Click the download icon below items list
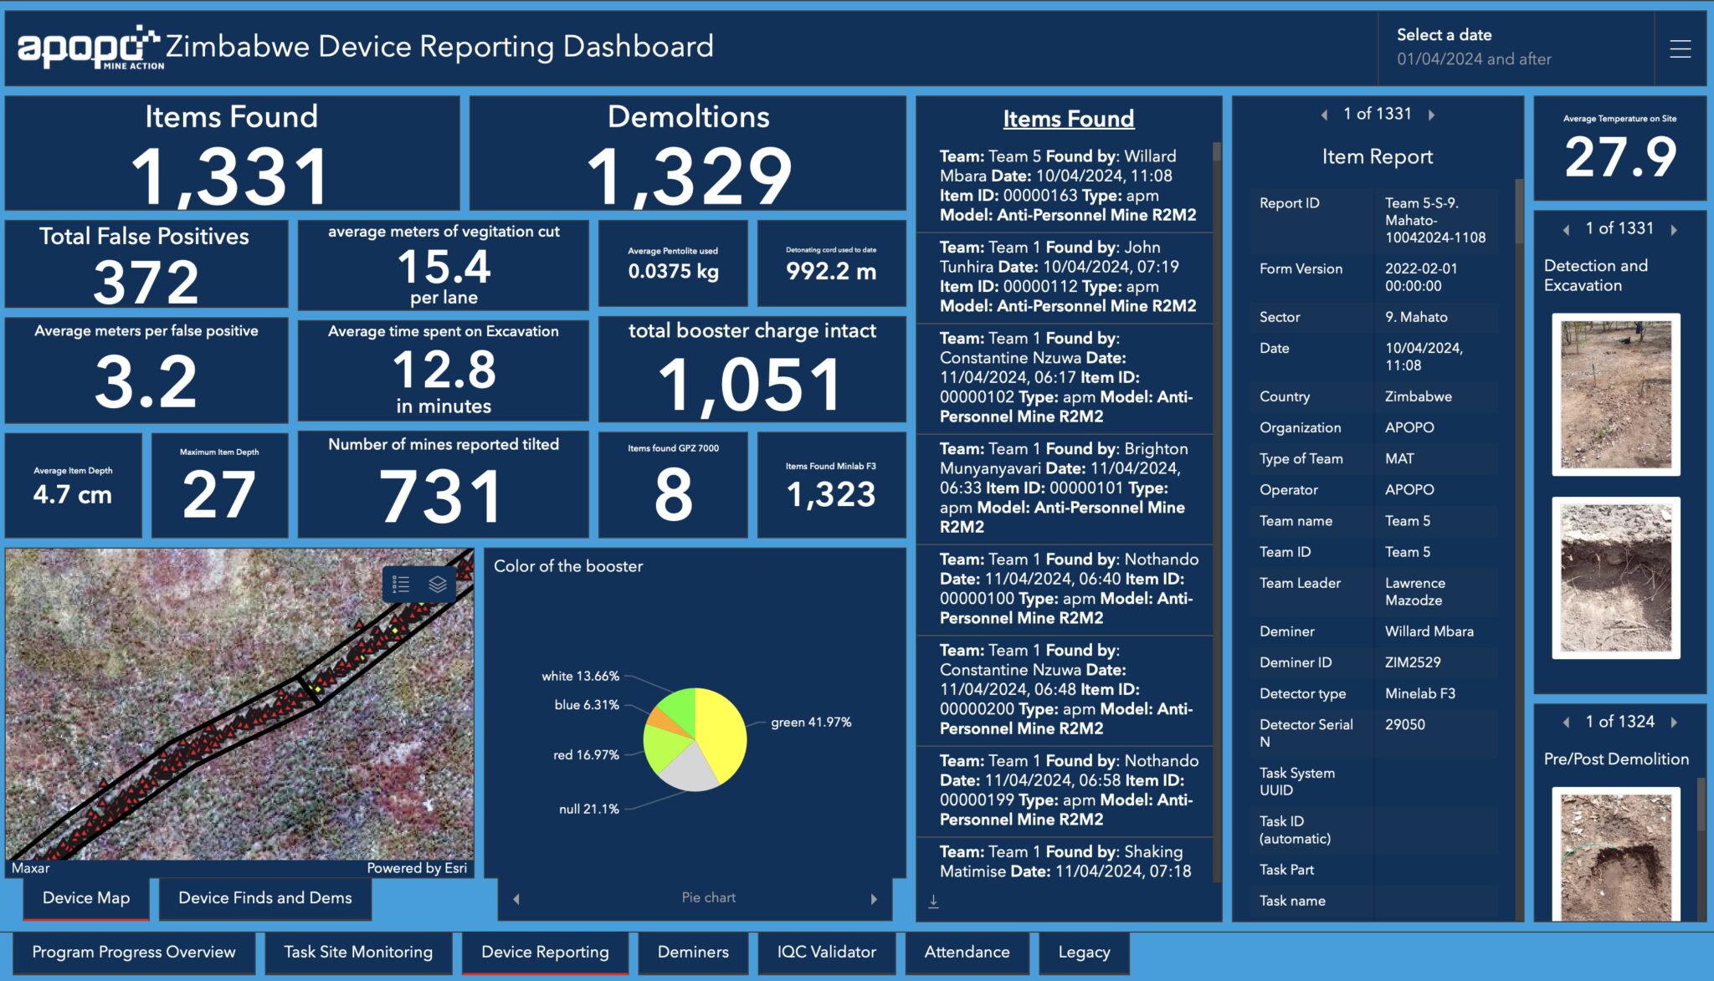 pyautogui.click(x=933, y=902)
